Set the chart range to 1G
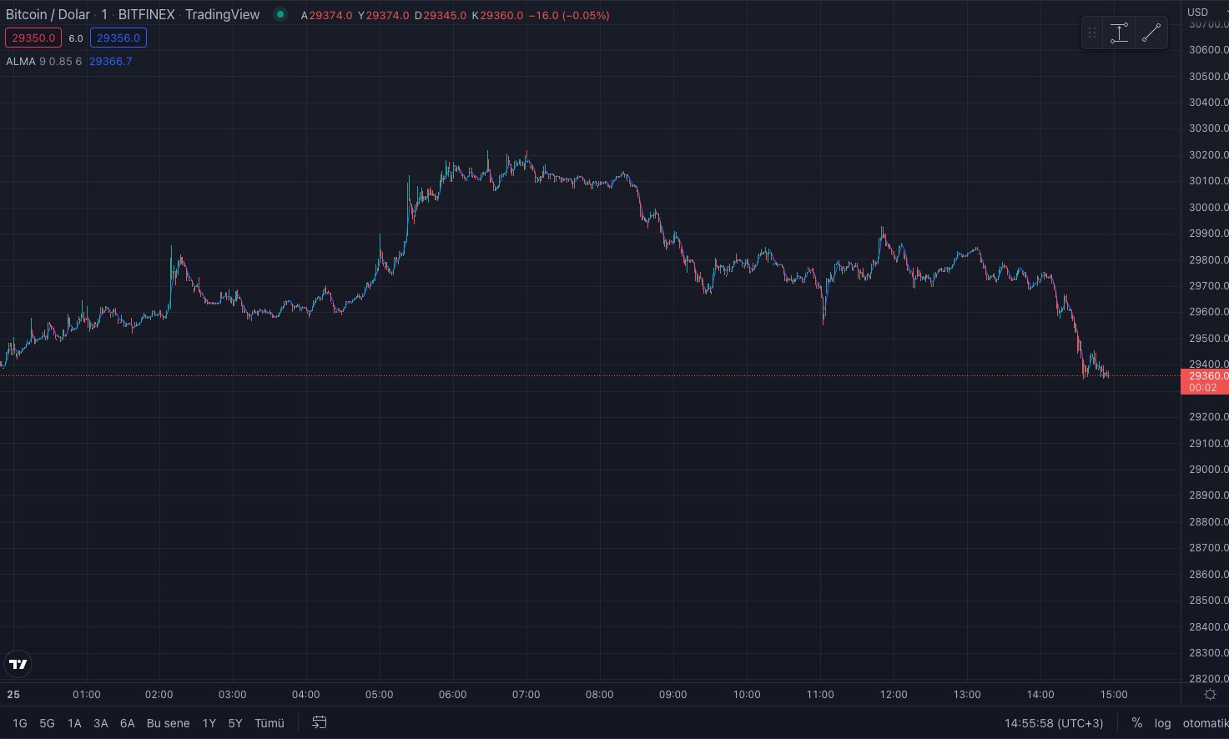The image size is (1229, 739). (20, 723)
